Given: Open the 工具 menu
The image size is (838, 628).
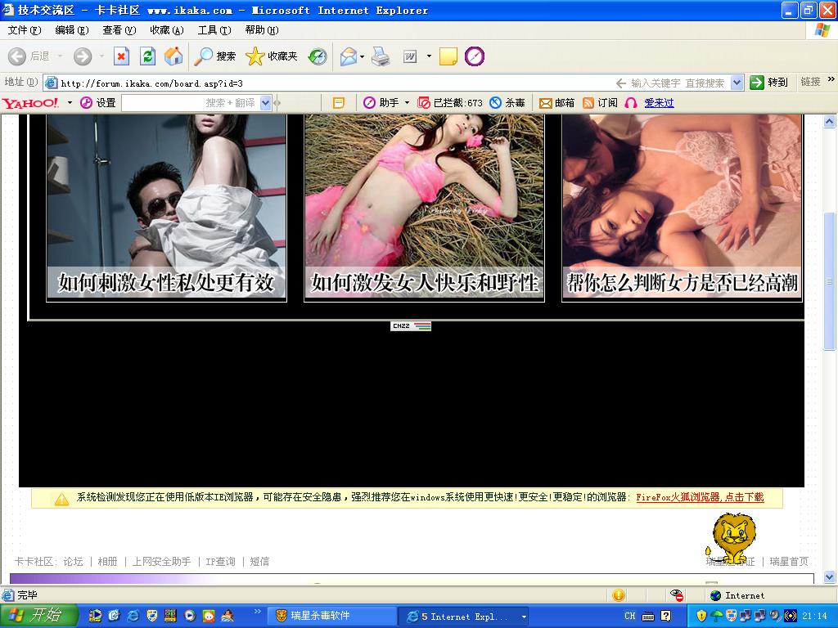Looking at the screenshot, I should point(214,30).
